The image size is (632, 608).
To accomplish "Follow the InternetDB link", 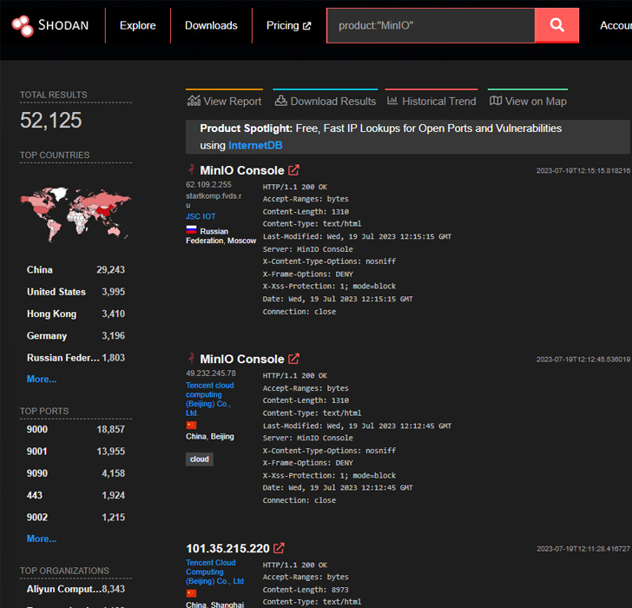I will 255,145.
